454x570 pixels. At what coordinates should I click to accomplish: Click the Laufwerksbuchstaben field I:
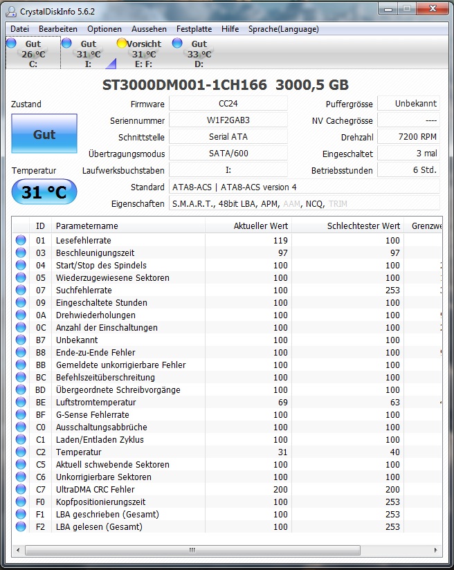pyautogui.click(x=228, y=169)
